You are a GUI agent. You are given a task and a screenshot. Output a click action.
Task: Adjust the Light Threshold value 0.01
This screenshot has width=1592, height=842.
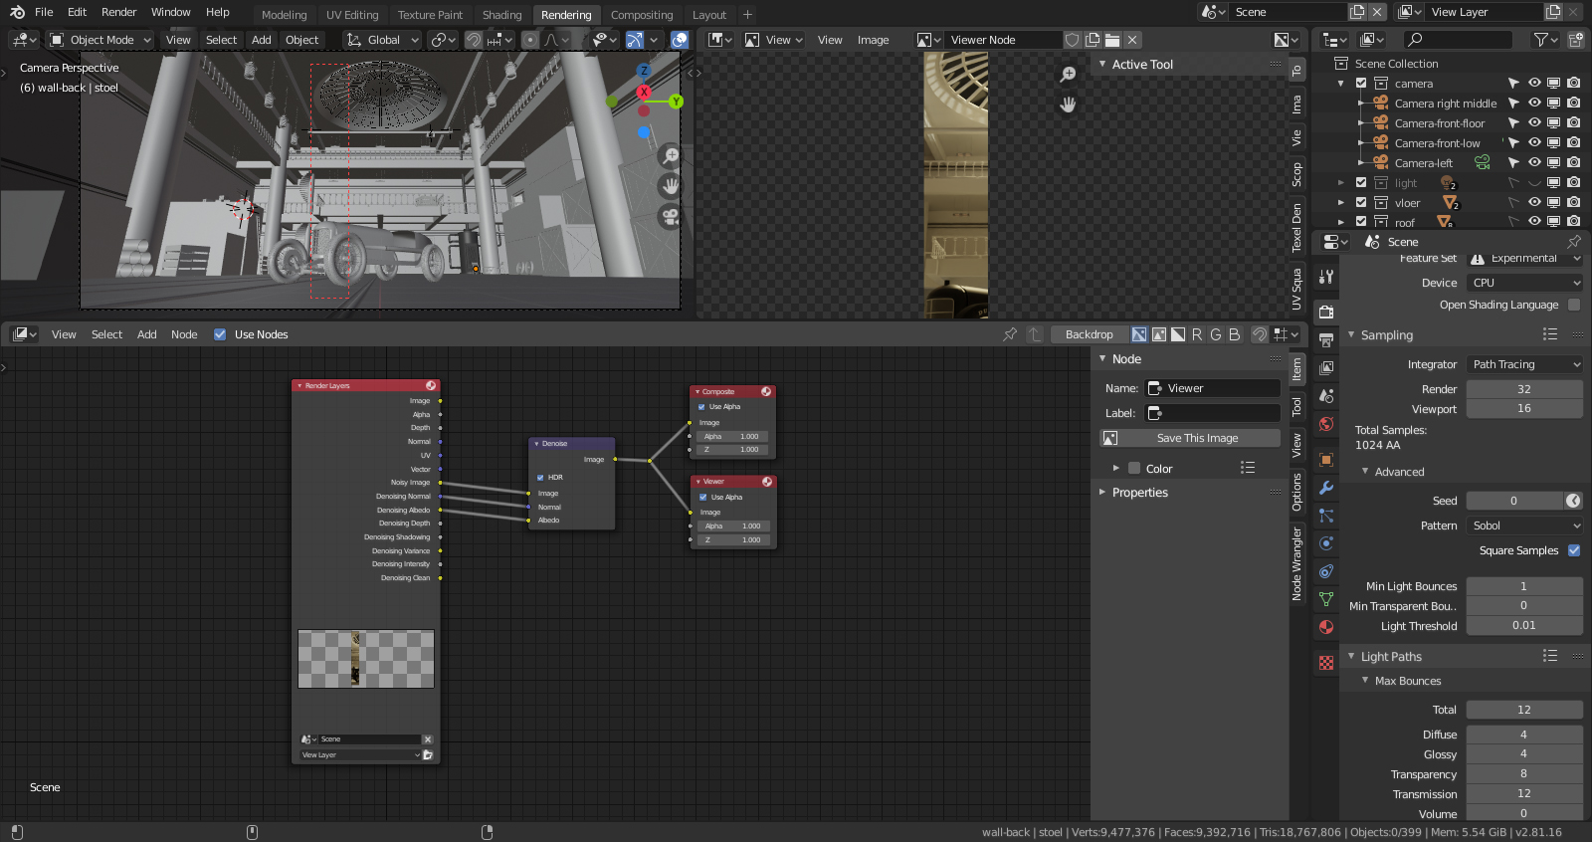tap(1524, 625)
